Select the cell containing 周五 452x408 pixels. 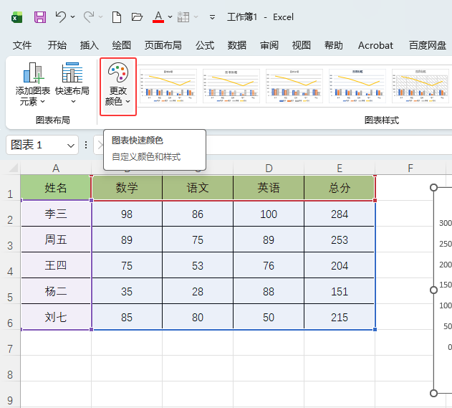click(x=56, y=239)
